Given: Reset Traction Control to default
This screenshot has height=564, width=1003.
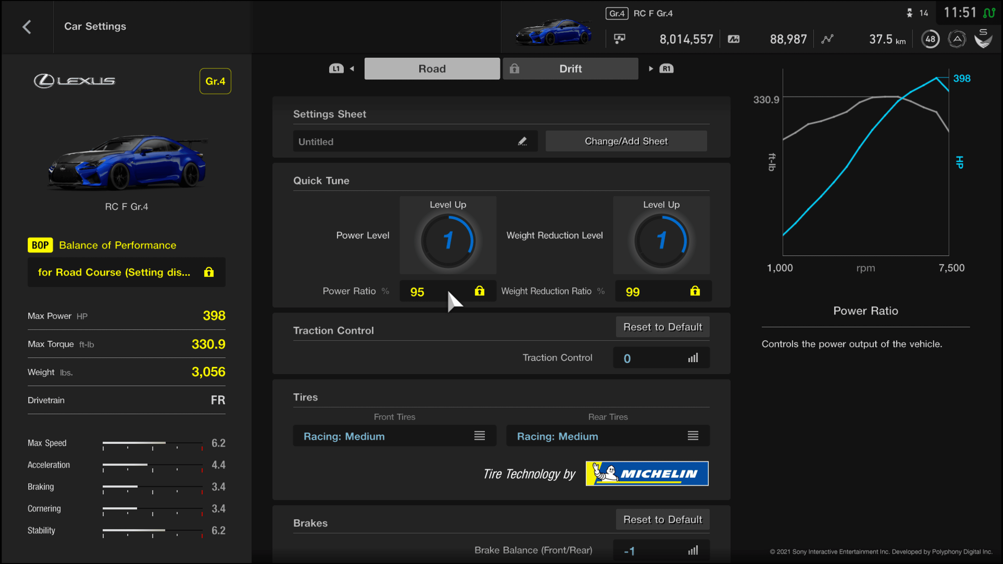Looking at the screenshot, I should pos(663,327).
